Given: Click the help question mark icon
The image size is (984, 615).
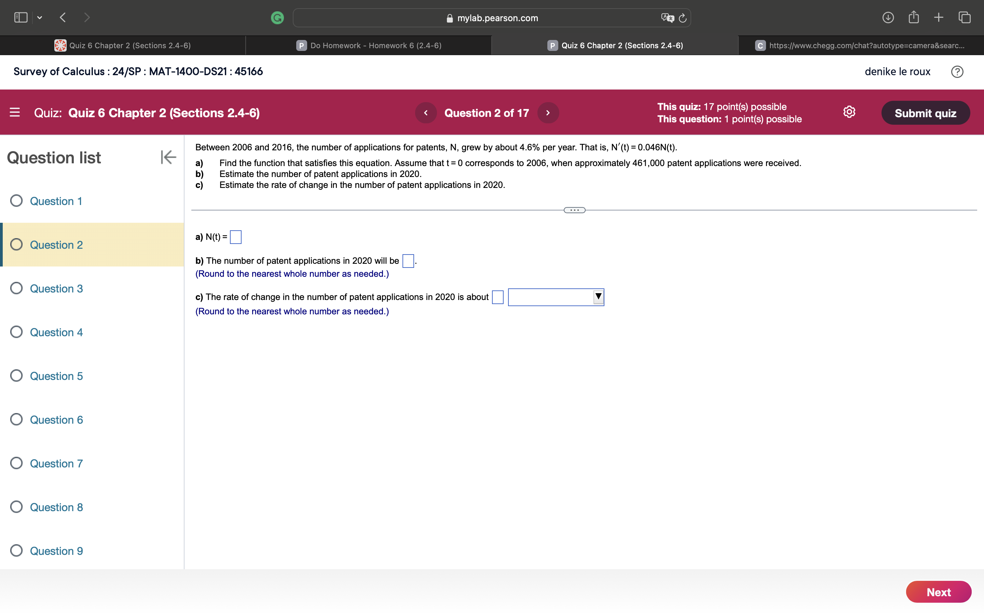Looking at the screenshot, I should [x=957, y=72].
